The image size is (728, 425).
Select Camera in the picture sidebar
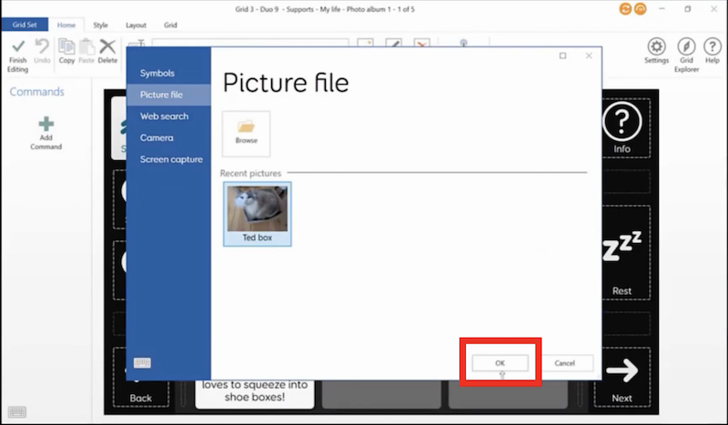(x=157, y=137)
